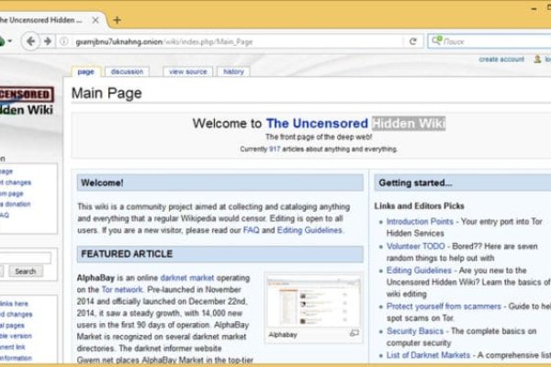Open a new tab with the plus icon

pyautogui.click(x=117, y=18)
